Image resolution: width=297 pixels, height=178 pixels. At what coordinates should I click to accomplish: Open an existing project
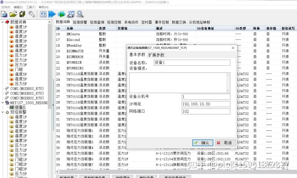click(x=13, y=14)
